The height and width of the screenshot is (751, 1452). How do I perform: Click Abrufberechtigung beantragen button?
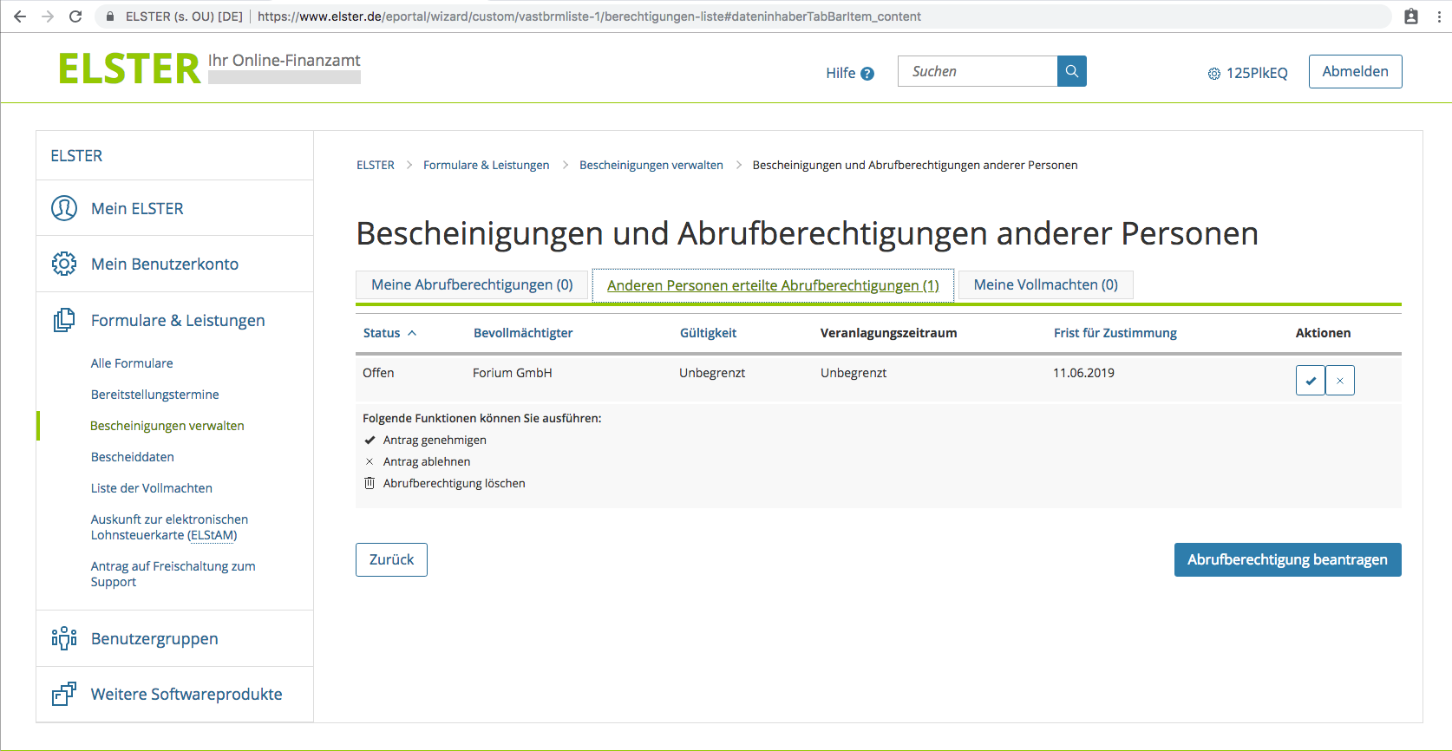[1287, 559]
